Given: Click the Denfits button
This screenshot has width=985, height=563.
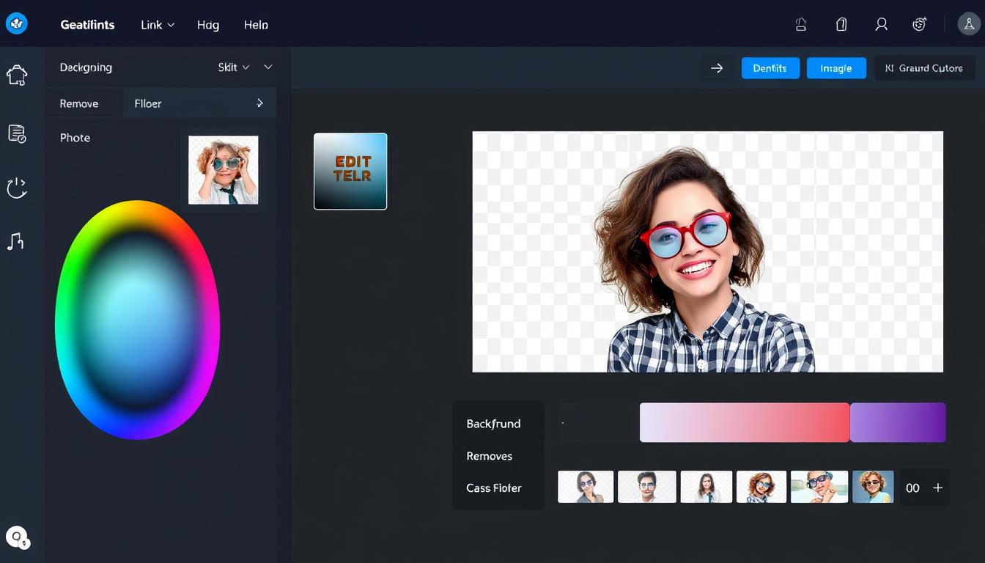Looking at the screenshot, I should pyautogui.click(x=770, y=68).
